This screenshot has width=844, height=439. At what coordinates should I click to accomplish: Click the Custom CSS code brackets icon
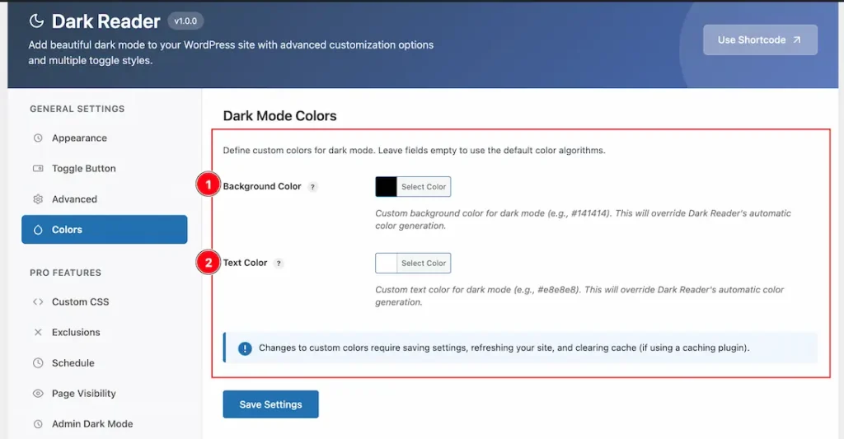(38, 301)
